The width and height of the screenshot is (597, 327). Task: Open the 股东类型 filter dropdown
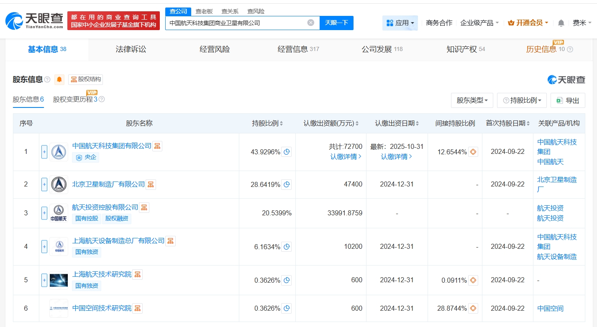tap(472, 100)
